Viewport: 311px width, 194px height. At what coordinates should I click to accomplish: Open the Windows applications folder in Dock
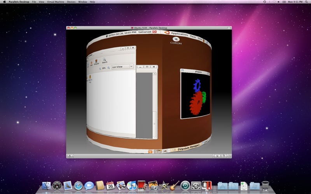click(x=255, y=186)
